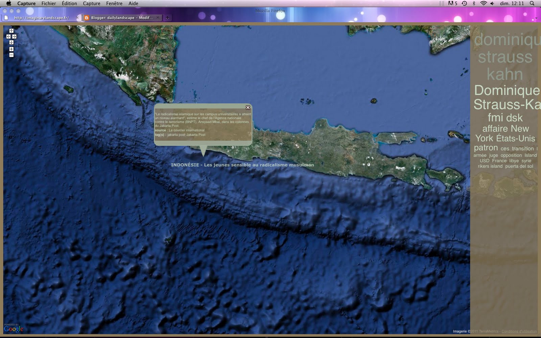Open the Édition menu
The width and height of the screenshot is (541, 338).
click(x=69, y=3)
